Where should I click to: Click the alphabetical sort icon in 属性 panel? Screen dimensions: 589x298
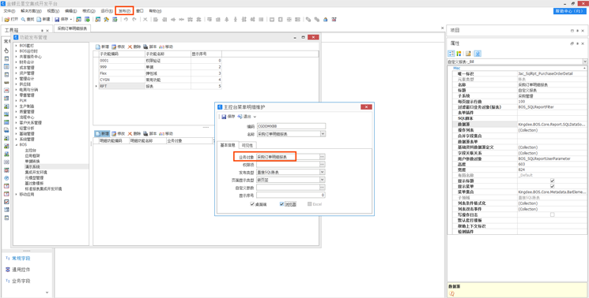pos(459,53)
